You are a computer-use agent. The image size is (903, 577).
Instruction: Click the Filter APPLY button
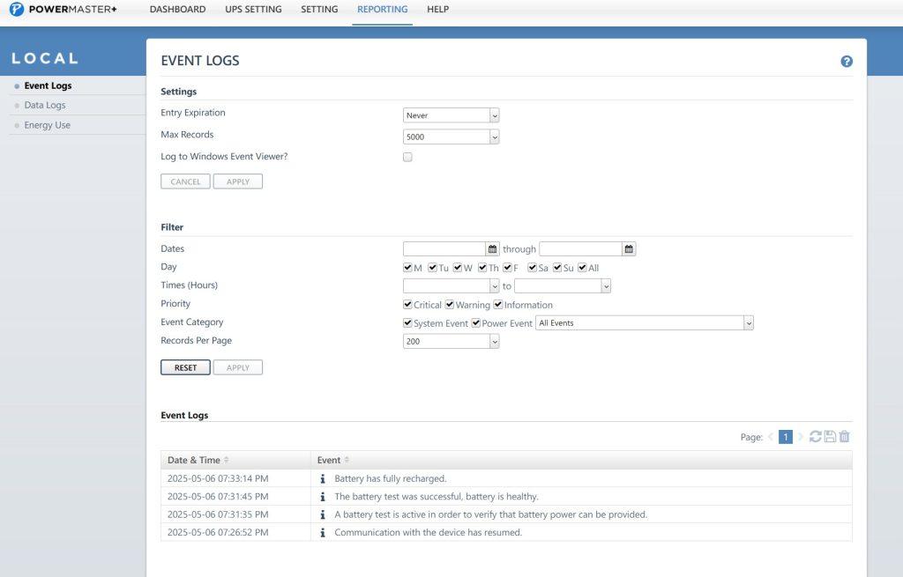point(238,367)
